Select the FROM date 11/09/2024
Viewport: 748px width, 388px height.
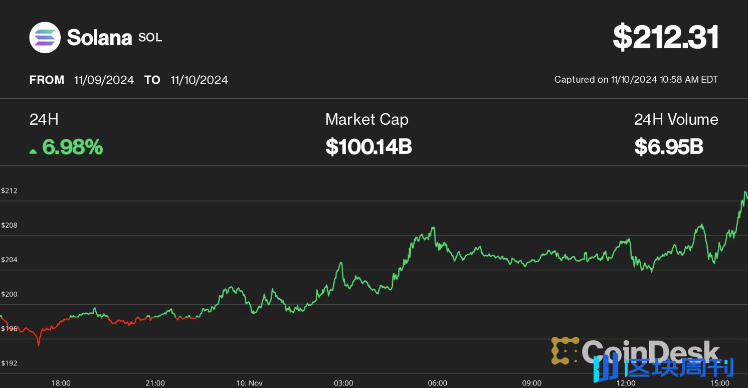pyautogui.click(x=104, y=80)
